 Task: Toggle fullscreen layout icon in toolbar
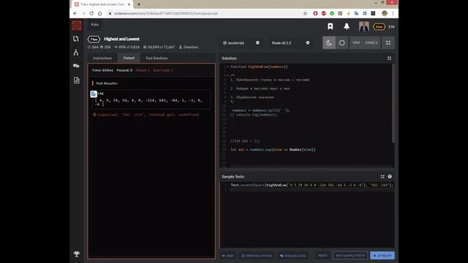(388, 43)
